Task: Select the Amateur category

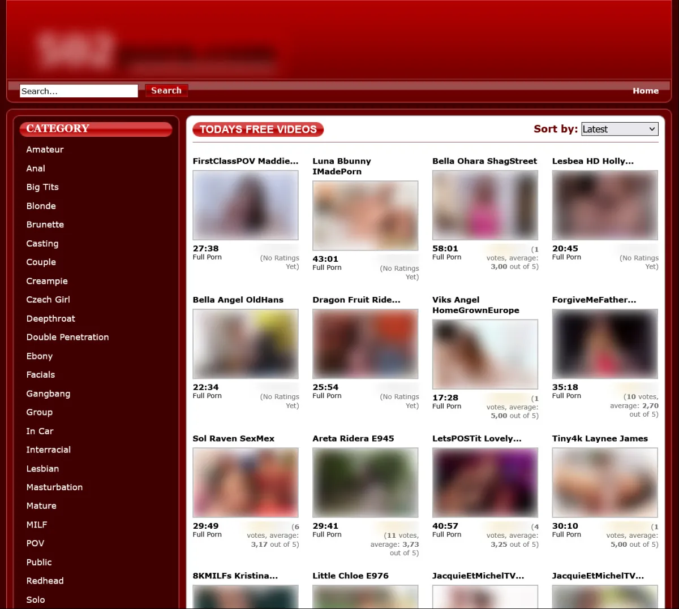Action: (45, 149)
